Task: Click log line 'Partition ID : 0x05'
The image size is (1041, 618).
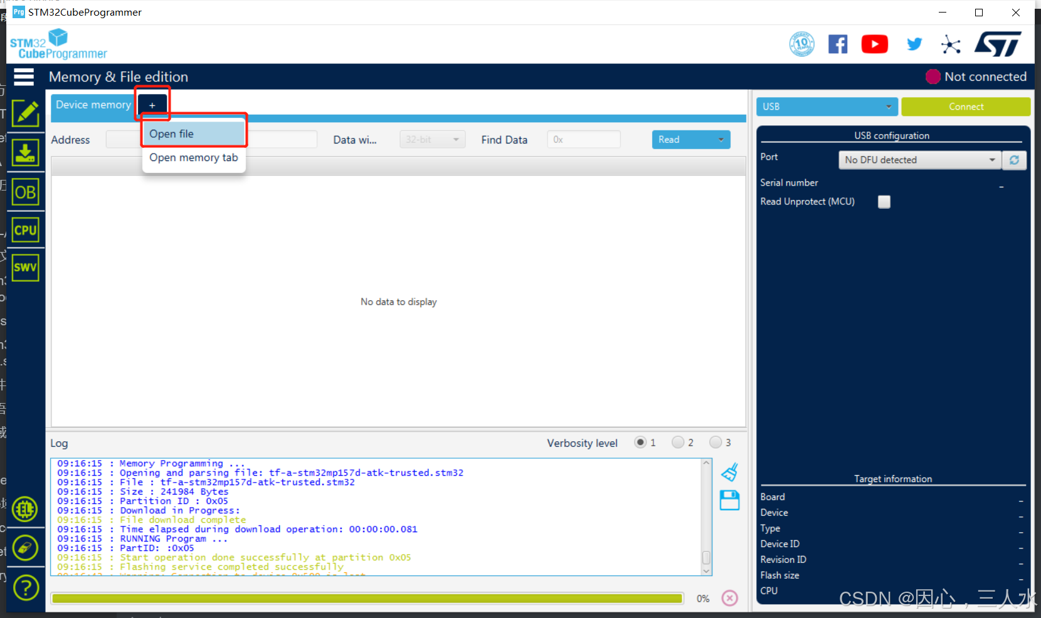Action: [174, 501]
